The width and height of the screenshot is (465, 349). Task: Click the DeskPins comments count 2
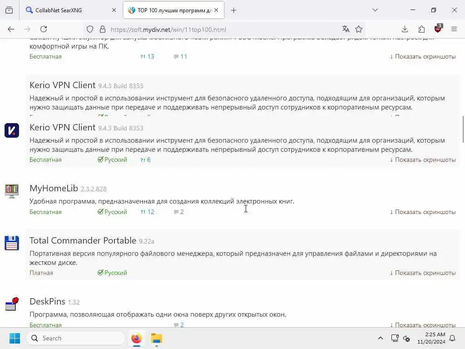(x=178, y=325)
